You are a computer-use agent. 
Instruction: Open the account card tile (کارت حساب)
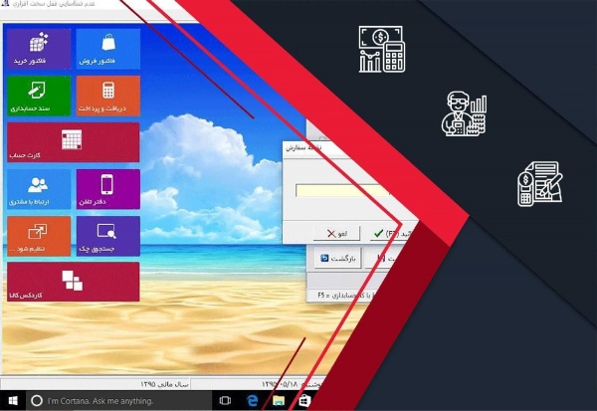73,142
